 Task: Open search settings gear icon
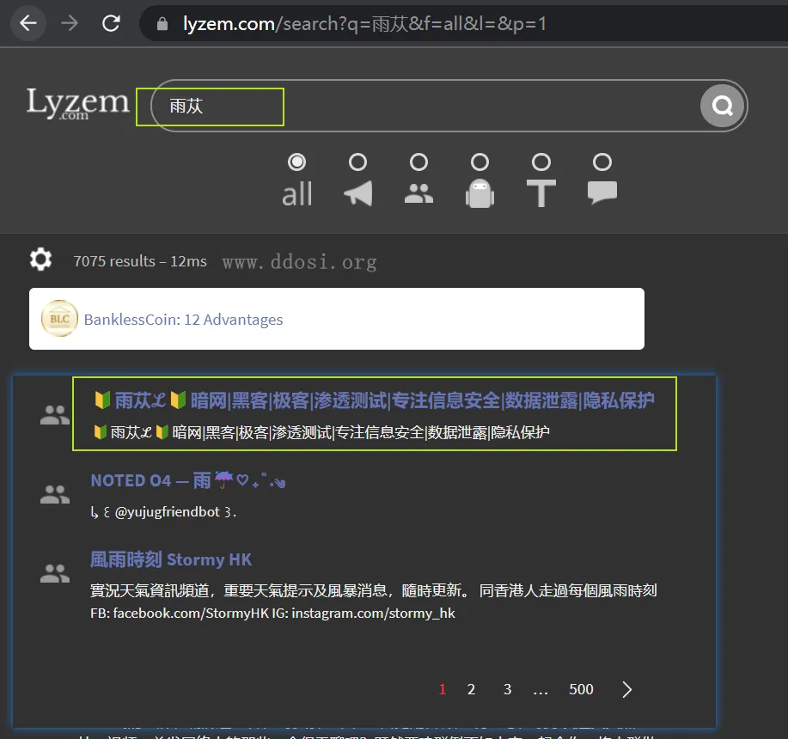pyautogui.click(x=40, y=260)
